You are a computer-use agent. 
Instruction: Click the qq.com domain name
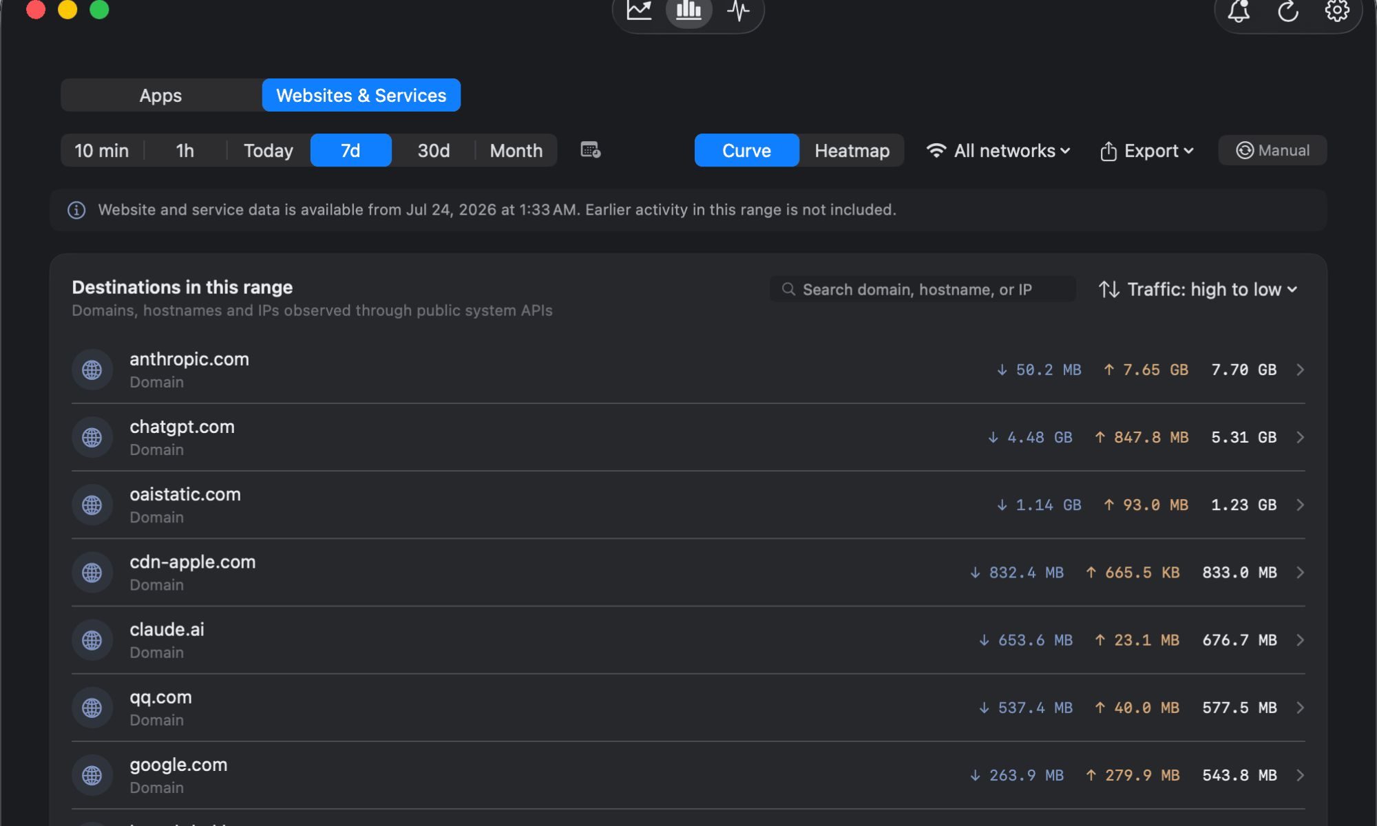pos(160,697)
